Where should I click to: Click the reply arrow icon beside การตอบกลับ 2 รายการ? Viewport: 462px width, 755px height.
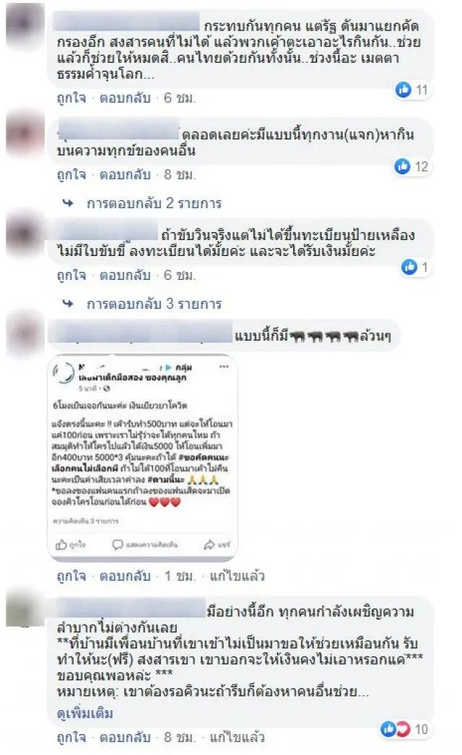coord(69,203)
